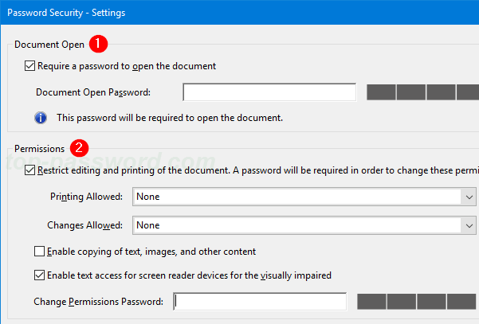This screenshot has width=479, height=324.
Task: Uncheck Require a password to open document
Action: (x=30, y=66)
